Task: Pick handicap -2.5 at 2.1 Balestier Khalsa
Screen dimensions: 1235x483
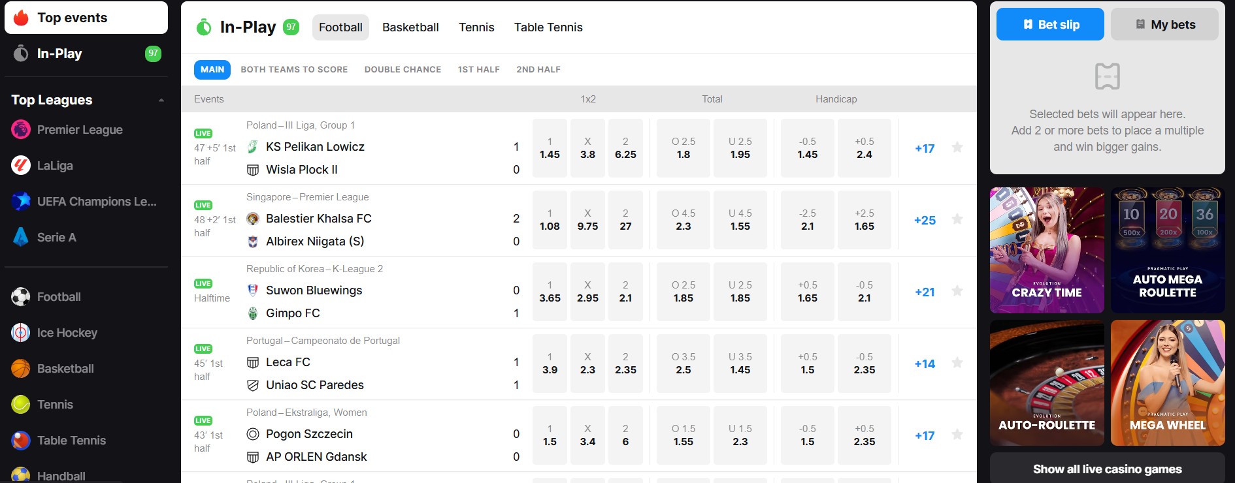Action: [x=808, y=220]
